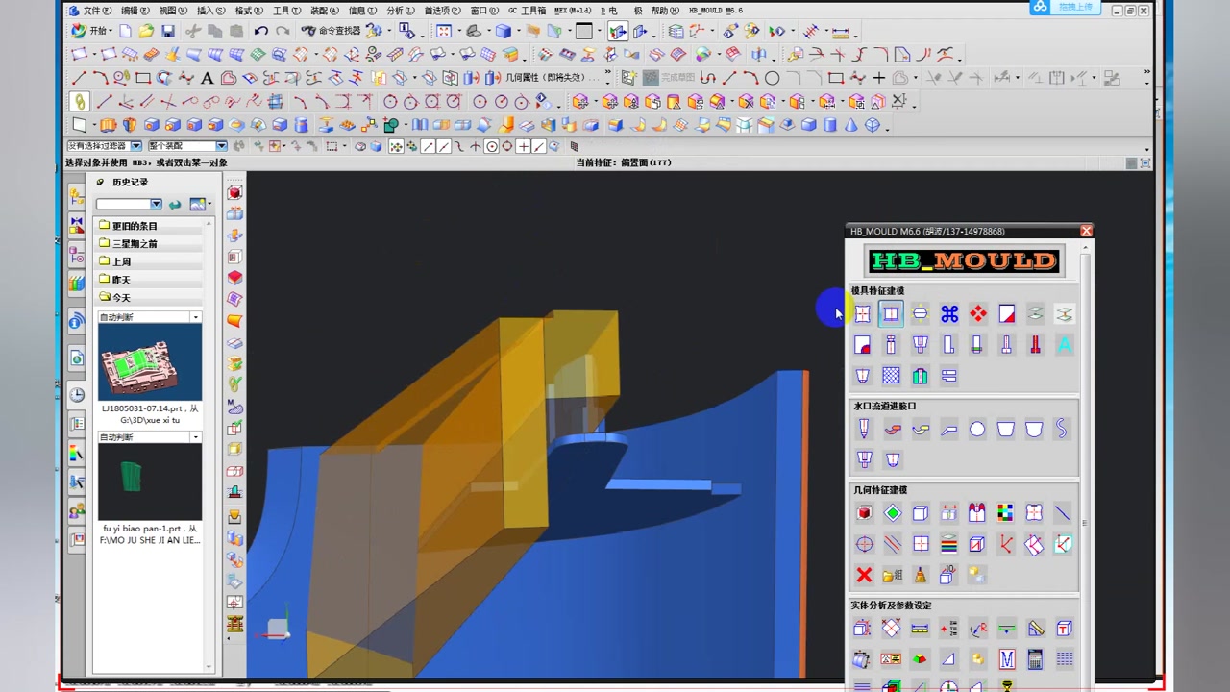1230x692 pixels.
Task: Click the red X delete icon in HB_MOULD
Action: point(864,575)
